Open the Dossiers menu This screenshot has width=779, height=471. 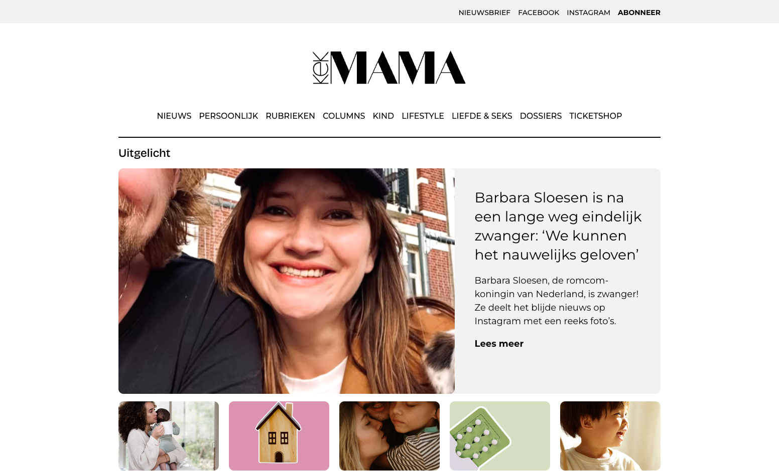point(541,116)
